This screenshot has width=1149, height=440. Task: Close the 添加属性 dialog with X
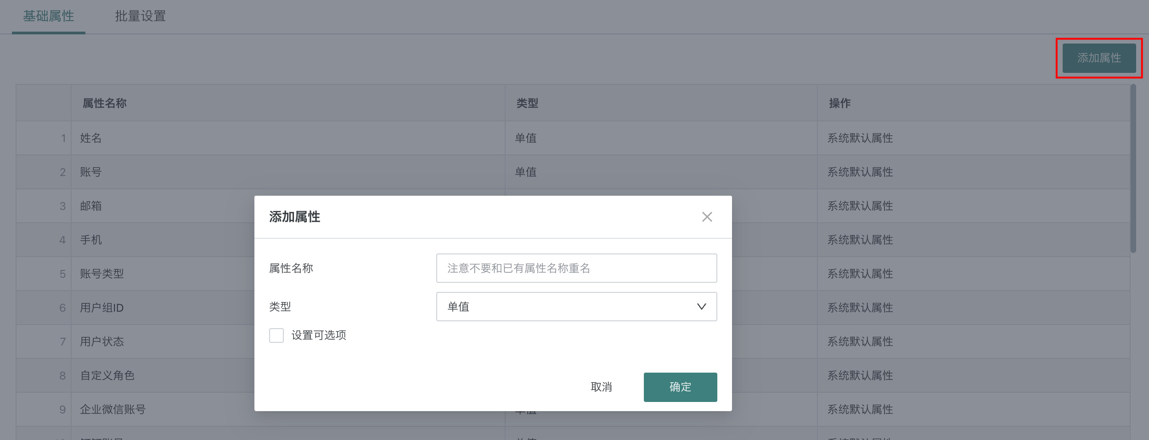pos(707,217)
